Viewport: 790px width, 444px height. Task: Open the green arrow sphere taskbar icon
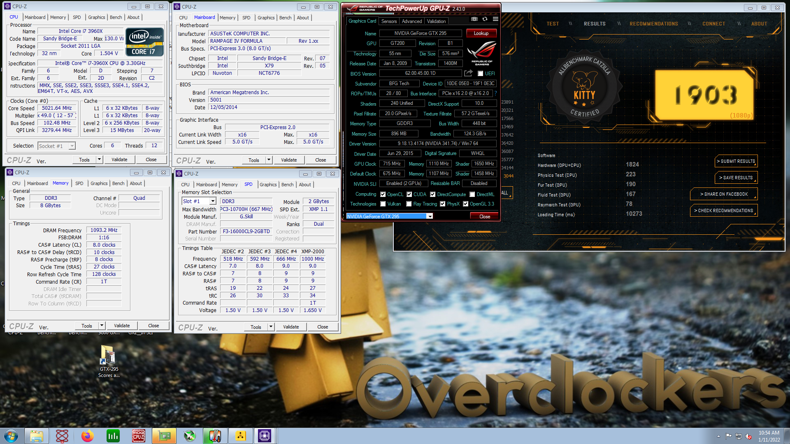(x=189, y=436)
